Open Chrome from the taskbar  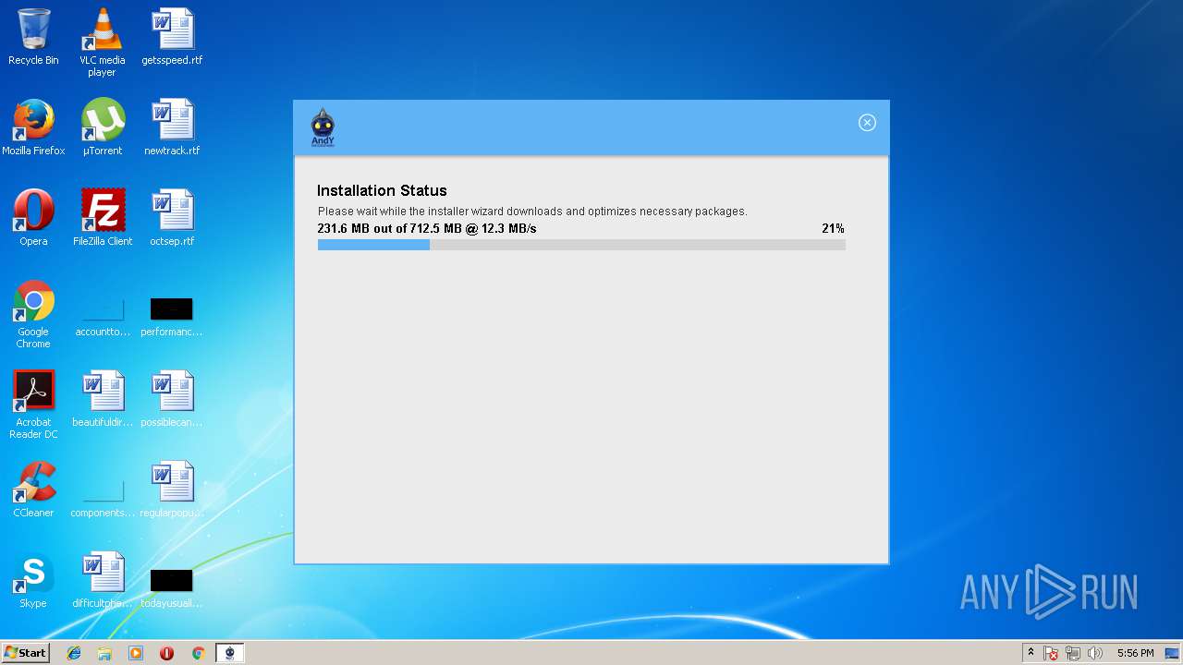(x=198, y=653)
